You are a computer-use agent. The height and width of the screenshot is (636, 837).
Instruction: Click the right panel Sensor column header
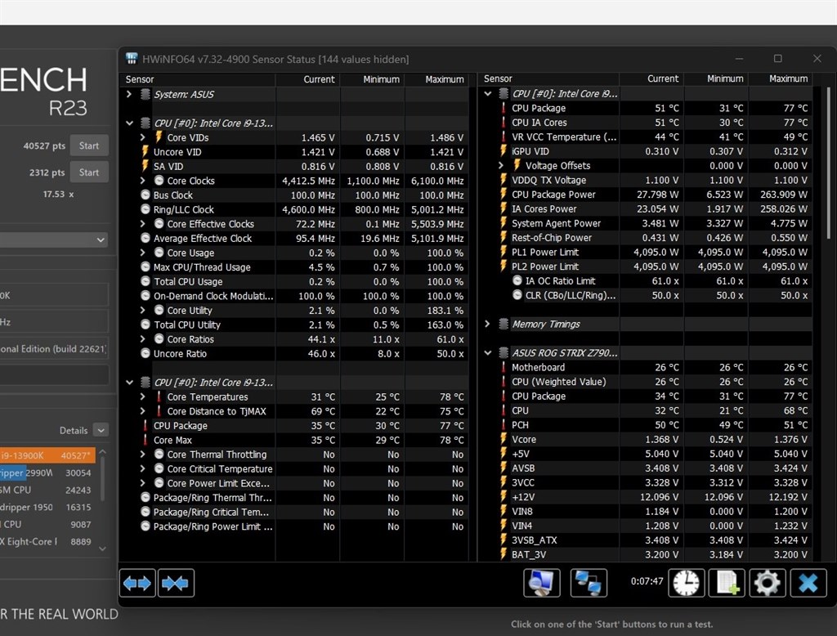[548, 78]
